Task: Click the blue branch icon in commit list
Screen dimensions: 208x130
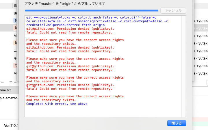Action: pos(15,21)
